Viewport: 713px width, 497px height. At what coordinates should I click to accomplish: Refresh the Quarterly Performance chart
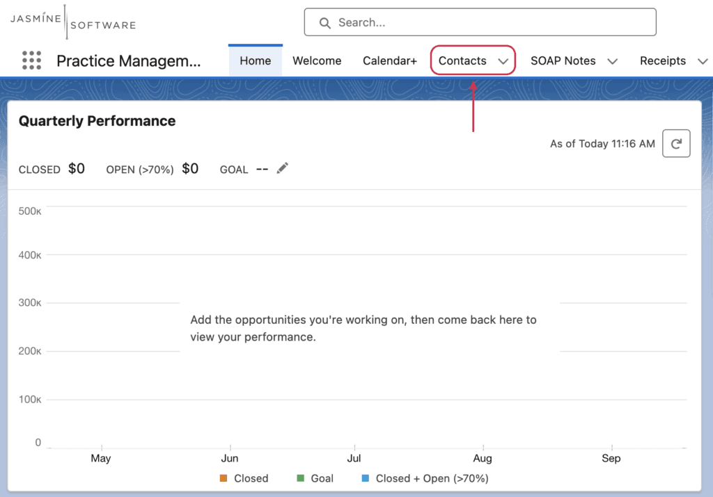click(x=676, y=143)
